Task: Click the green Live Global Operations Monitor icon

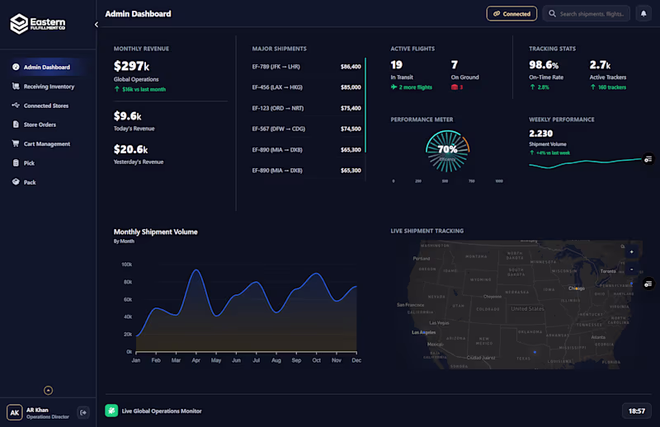Action: (111, 411)
